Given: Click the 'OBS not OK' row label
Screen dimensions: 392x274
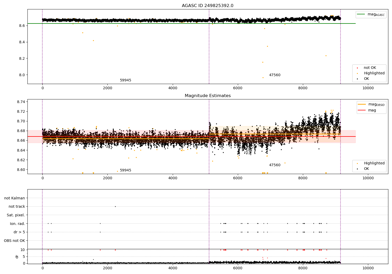Looking at the screenshot, I should point(14,241).
